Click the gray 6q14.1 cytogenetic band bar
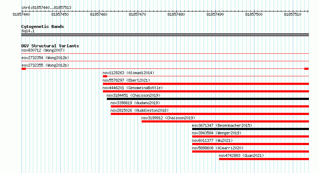Image resolution: width=319 pixels, height=173 pixels. (x=165, y=35)
